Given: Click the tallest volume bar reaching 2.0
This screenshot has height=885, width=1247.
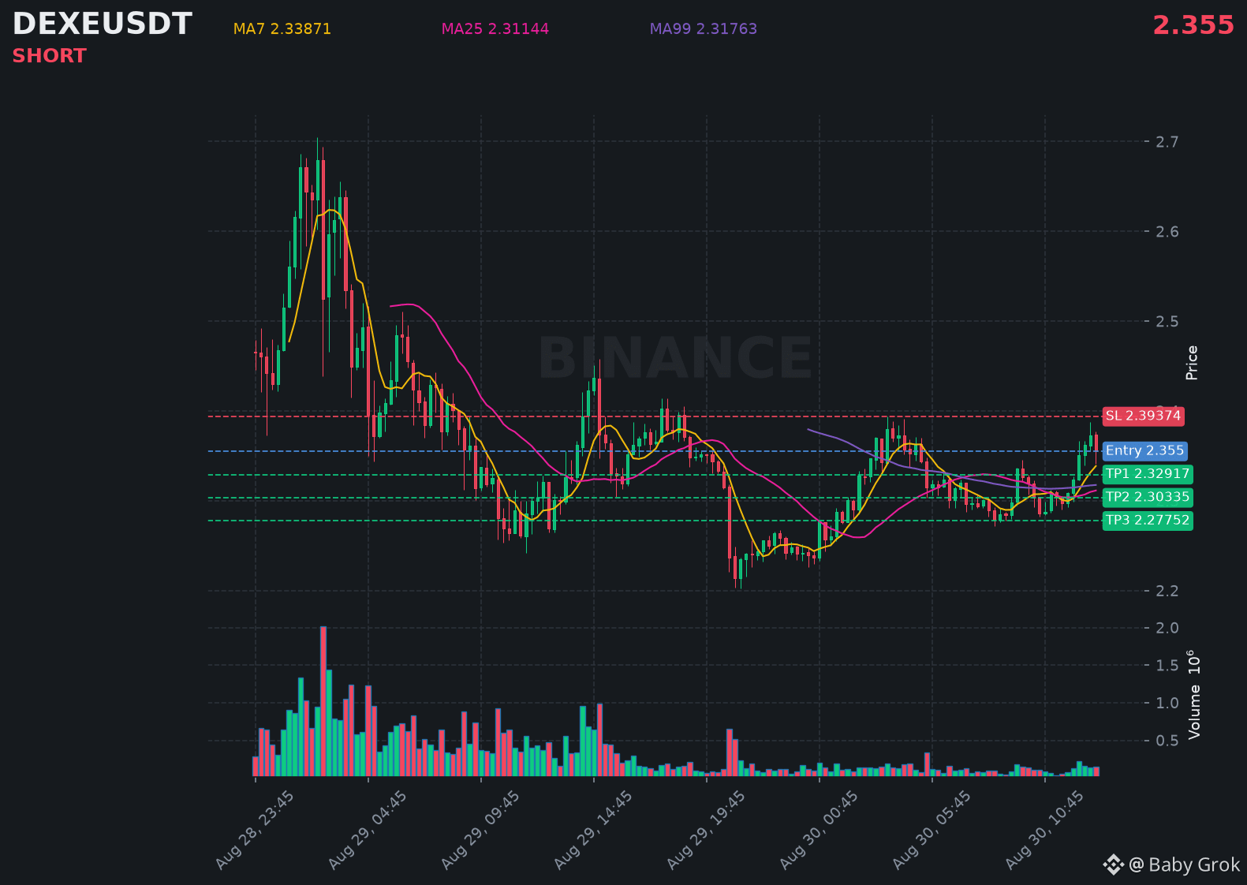Looking at the screenshot, I should [323, 701].
